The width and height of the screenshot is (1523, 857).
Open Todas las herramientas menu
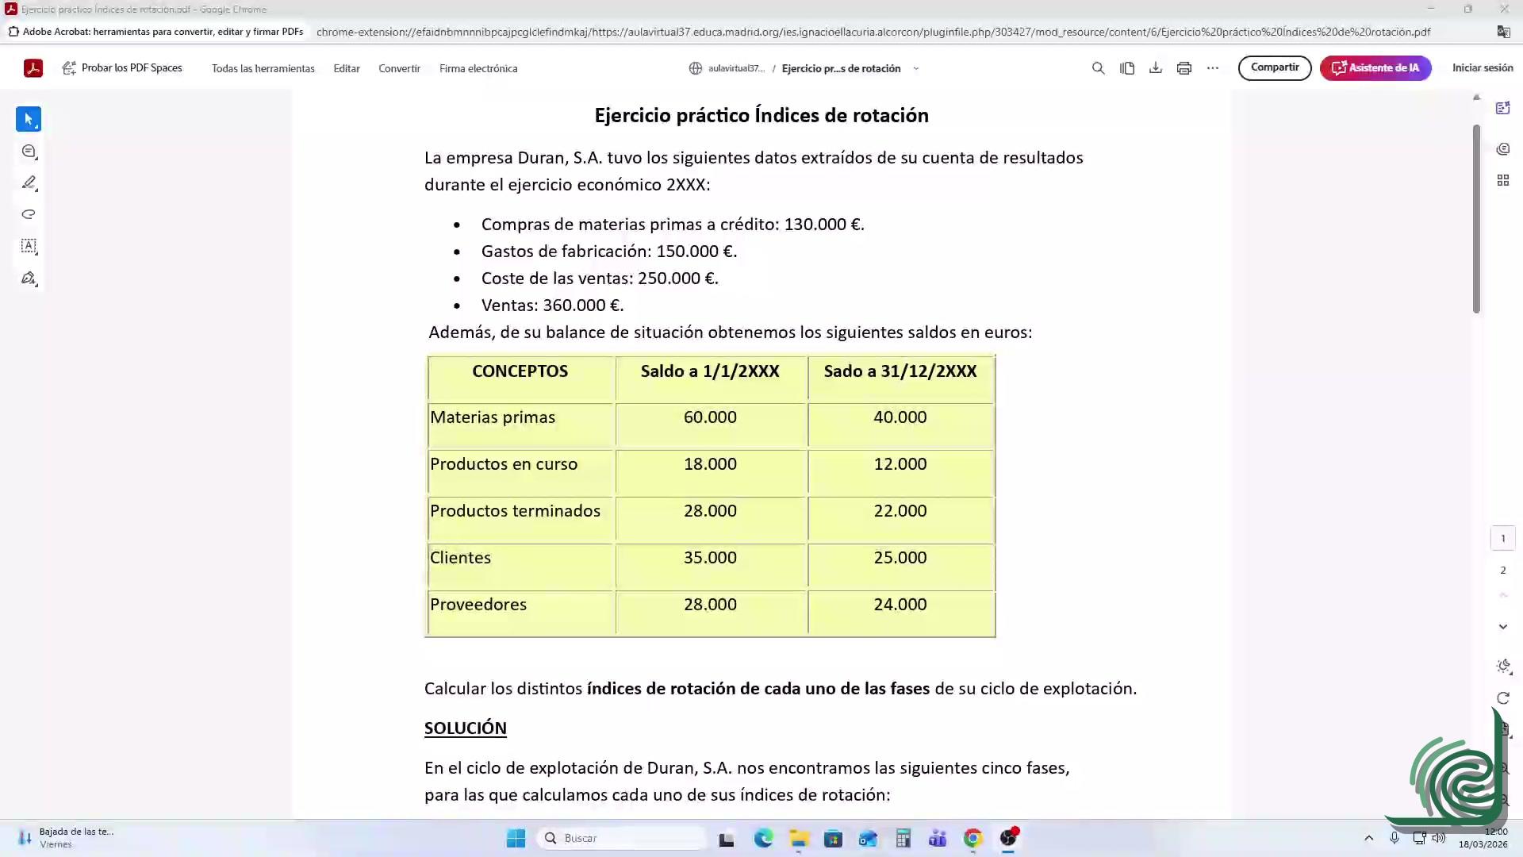pyautogui.click(x=263, y=68)
